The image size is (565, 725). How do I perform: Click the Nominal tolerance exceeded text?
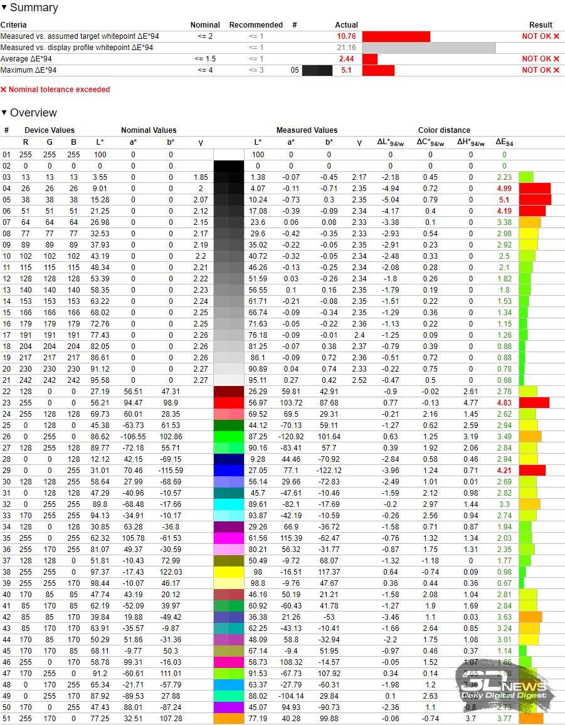click(59, 90)
